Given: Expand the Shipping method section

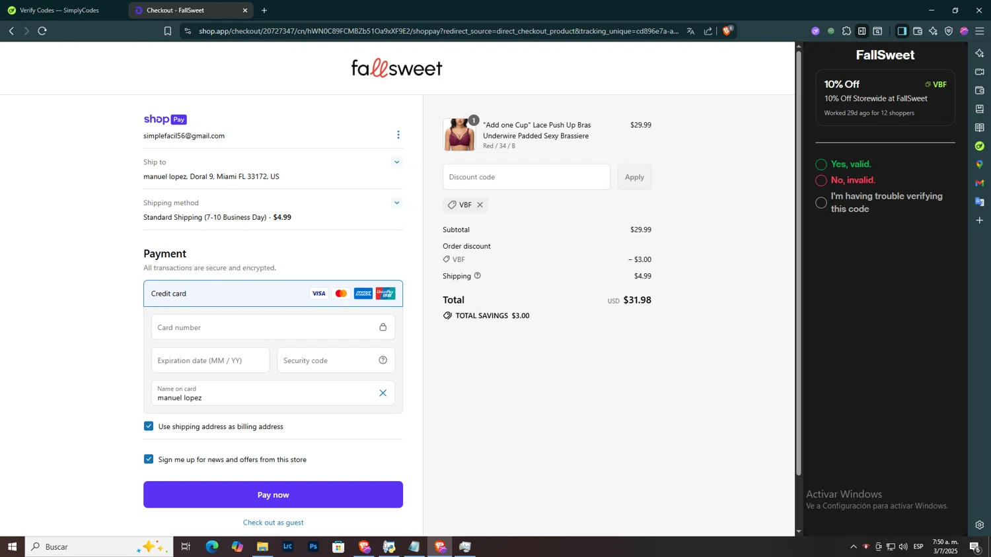Looking at the screenshot, I should tap(396, 203).
